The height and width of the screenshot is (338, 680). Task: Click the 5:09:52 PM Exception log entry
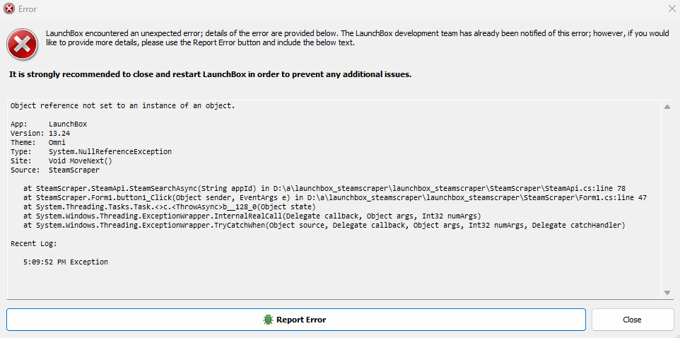(66, 262)
